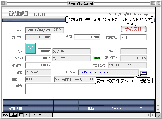Click the 時間 time field 16:00
Screen dimensions: 162x119
coord(87,37)
